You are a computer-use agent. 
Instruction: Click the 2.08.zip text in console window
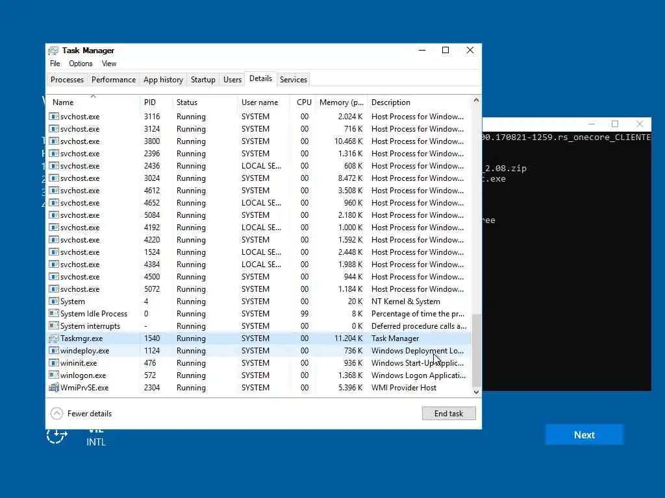coord(505,168)
